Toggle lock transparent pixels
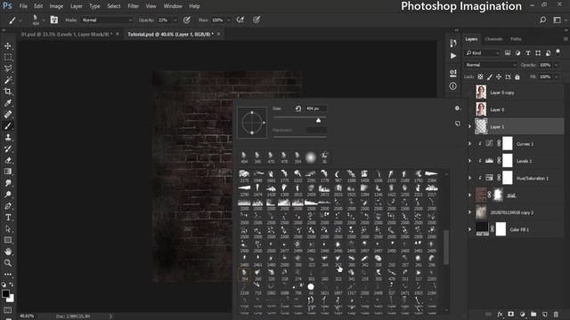Screen dimensions: 570x320 pos(480,77)
